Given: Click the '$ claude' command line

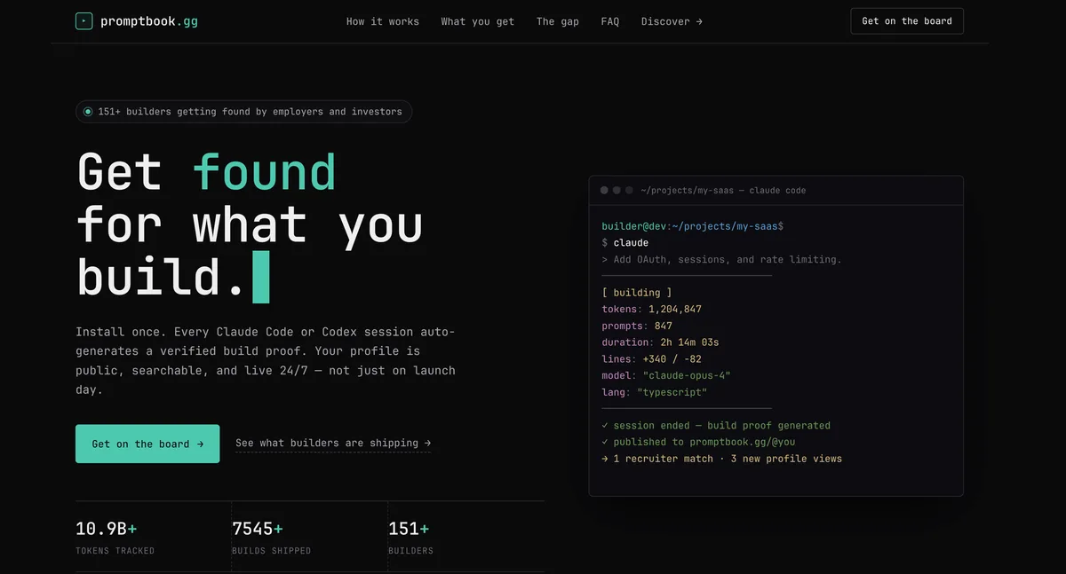Looking at the screenshot, I should pos(625,242).
